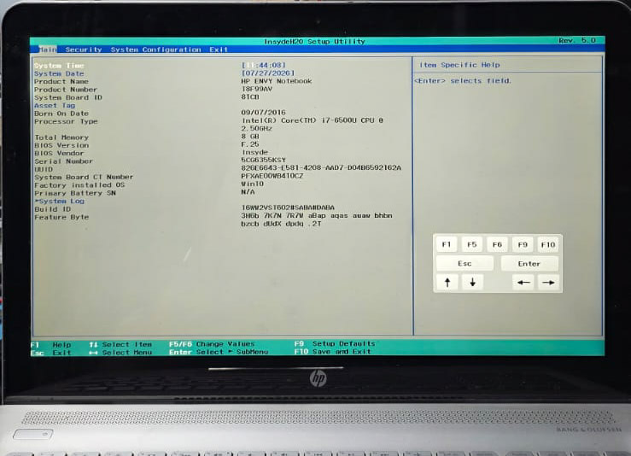Click the System Board CT Number label
This screenshot has width=631, height=456.
point(84,177)
